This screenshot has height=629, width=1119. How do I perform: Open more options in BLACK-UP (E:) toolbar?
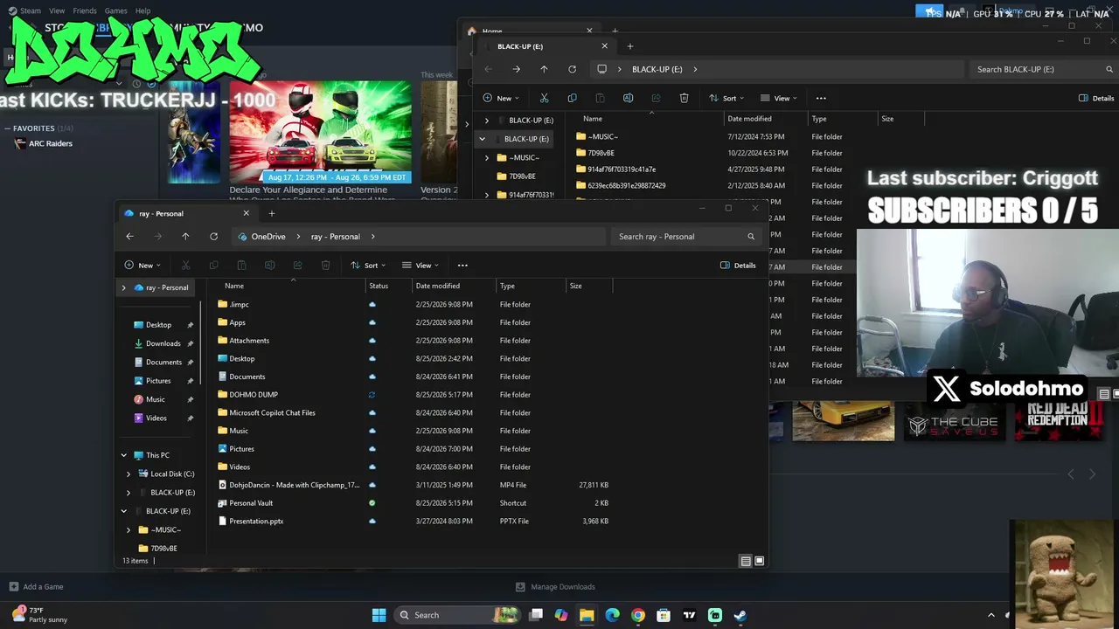click(x=821, y=98)
